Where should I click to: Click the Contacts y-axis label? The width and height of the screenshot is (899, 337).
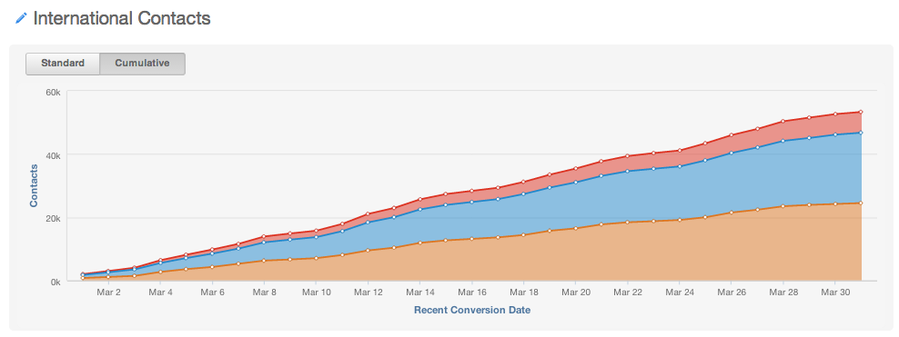pos(34,185)
